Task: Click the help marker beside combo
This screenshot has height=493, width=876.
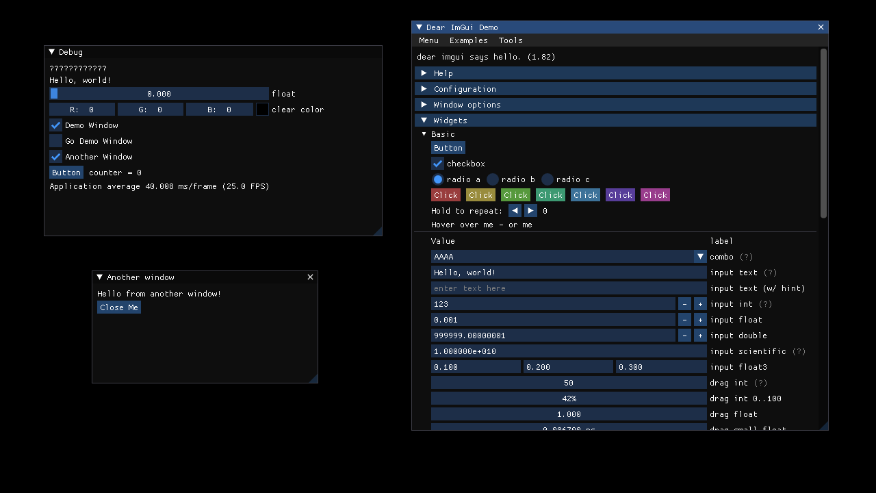Action: point(746,257)
